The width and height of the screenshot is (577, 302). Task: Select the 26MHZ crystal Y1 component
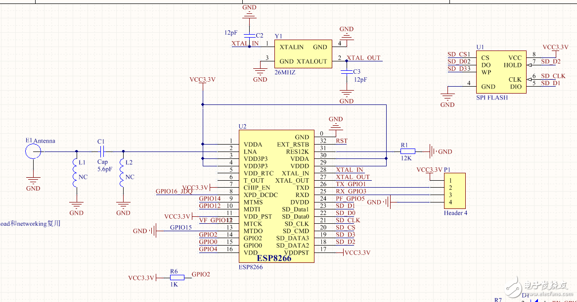tap(303, 54)
